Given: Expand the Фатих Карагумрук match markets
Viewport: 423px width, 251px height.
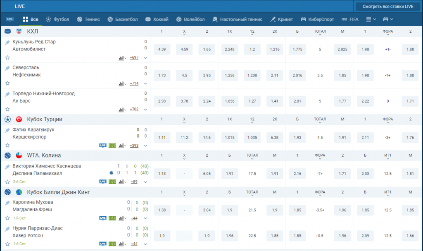Looking at the screenshot, I should click(145, 146).
